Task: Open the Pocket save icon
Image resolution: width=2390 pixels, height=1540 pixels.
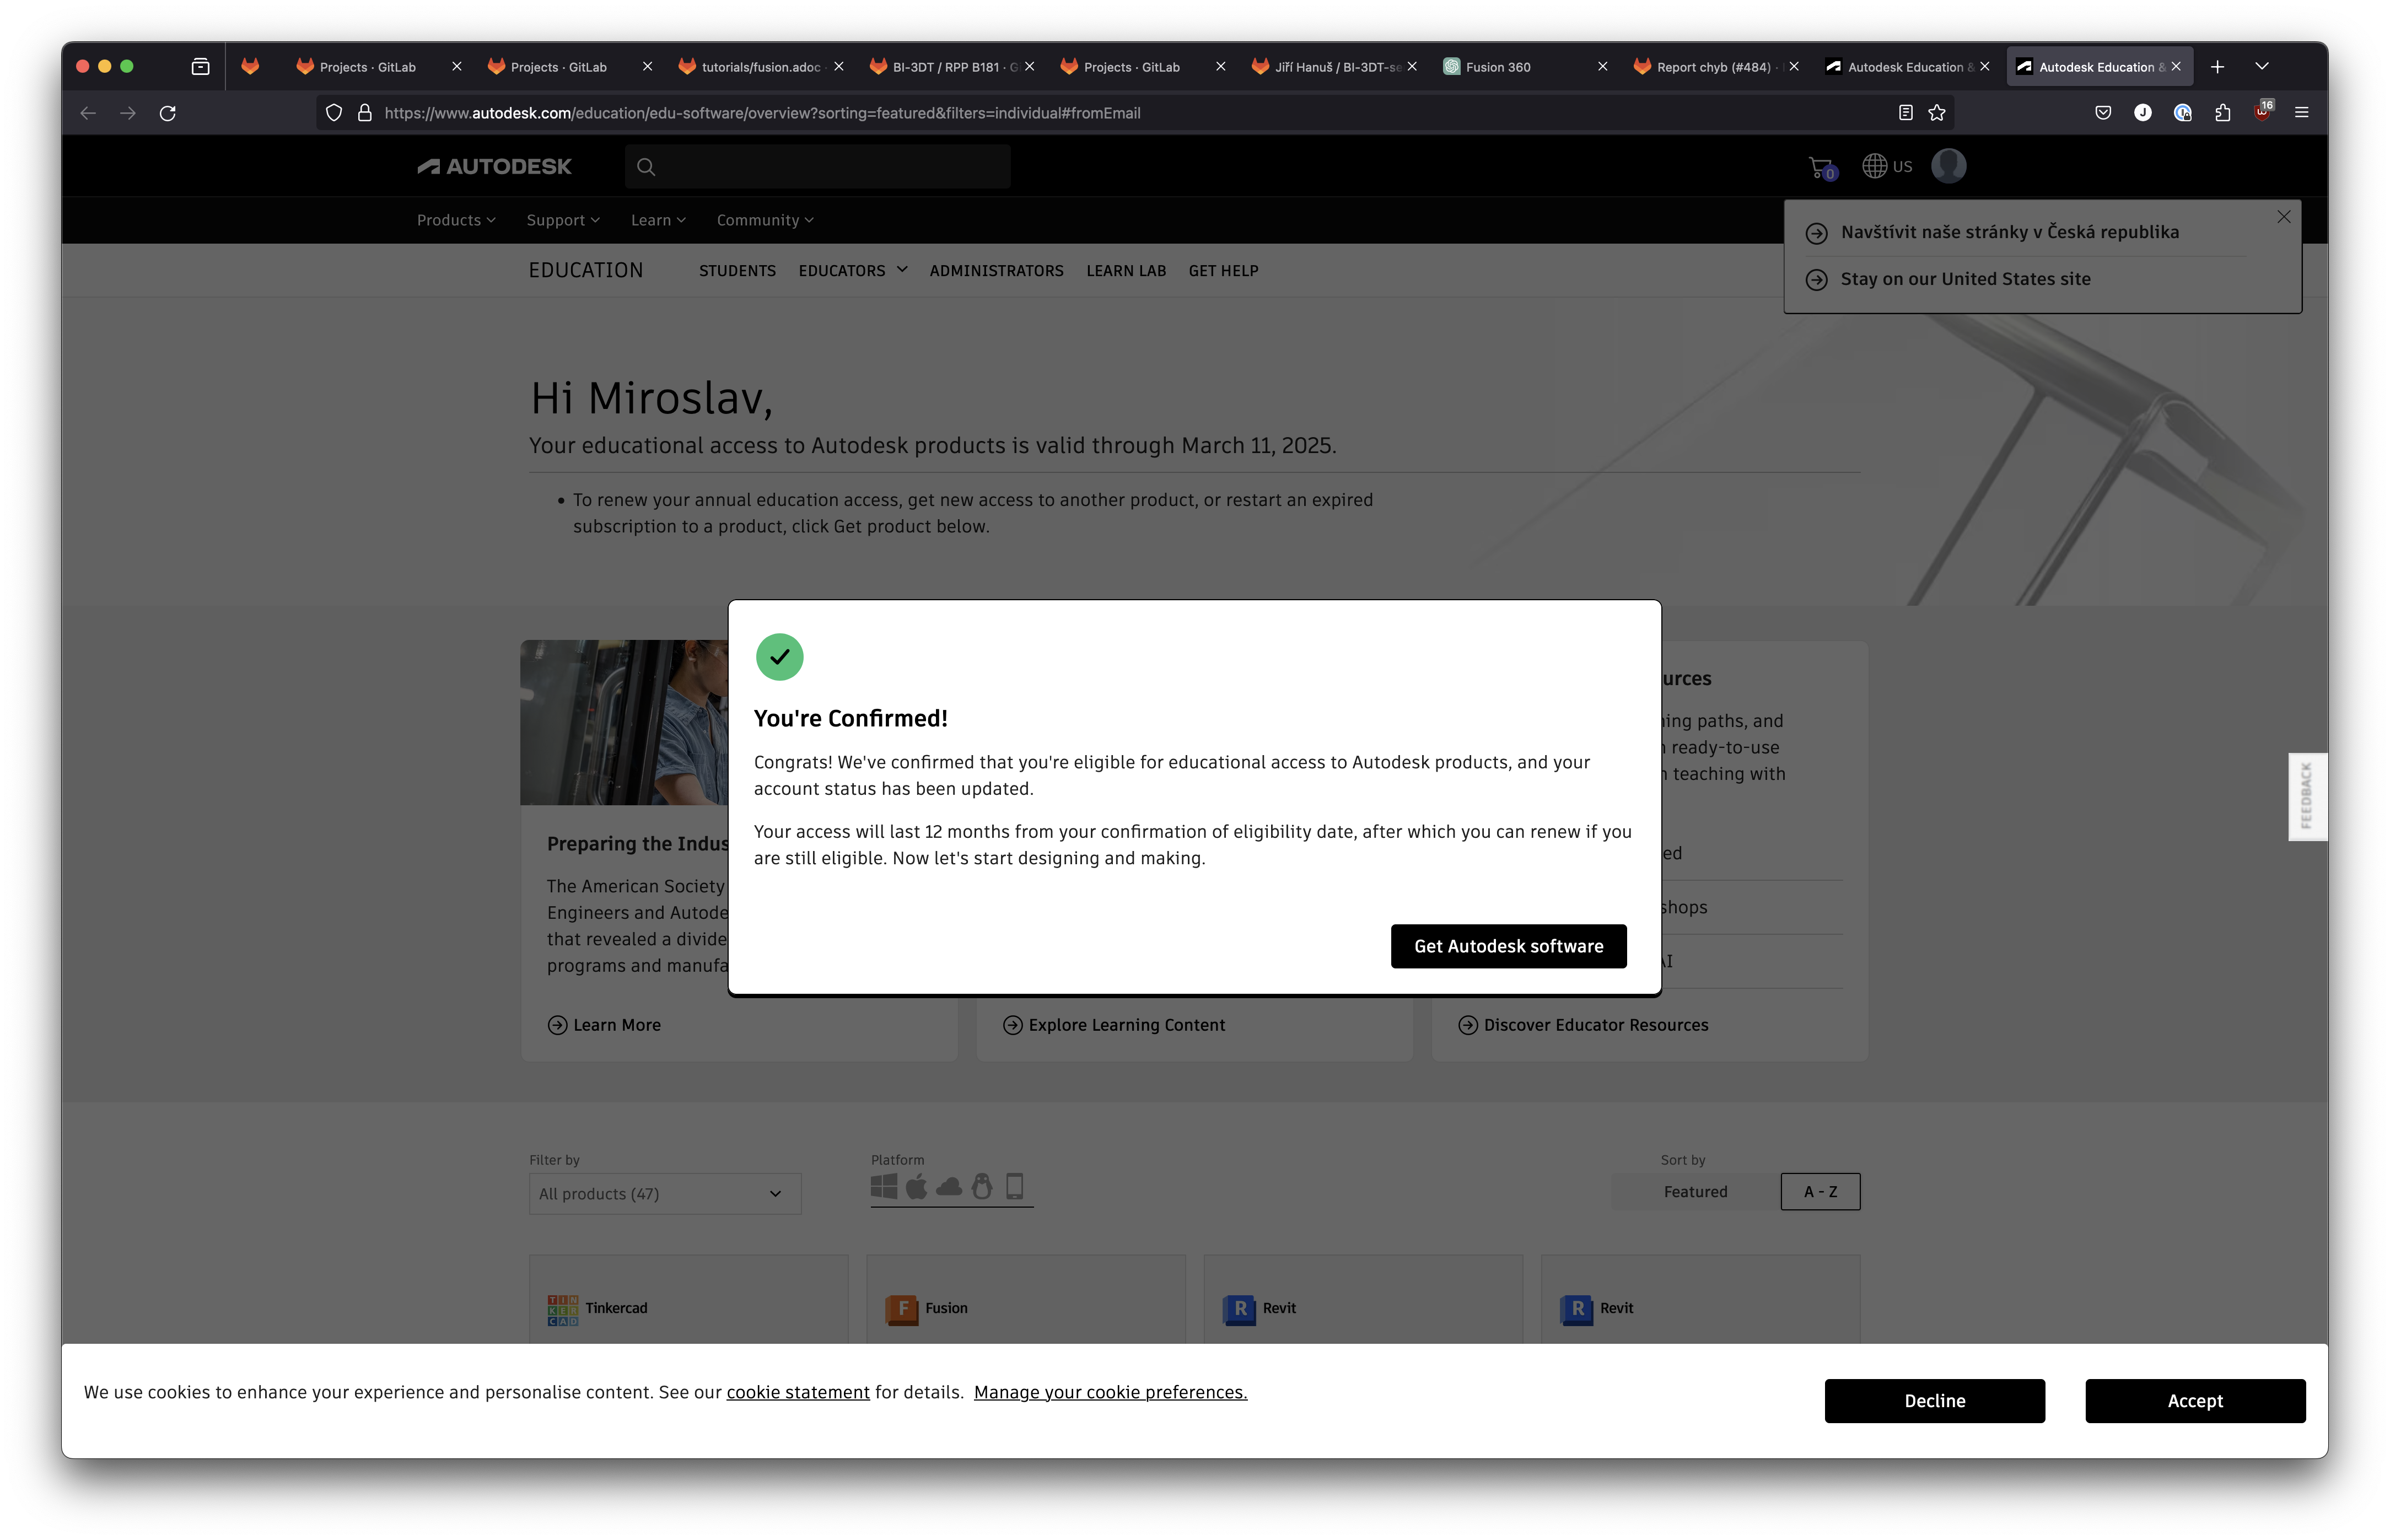Action: coord(2103,113)
